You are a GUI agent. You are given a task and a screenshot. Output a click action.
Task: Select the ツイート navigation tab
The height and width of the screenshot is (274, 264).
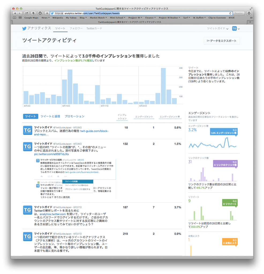(60, 28)
